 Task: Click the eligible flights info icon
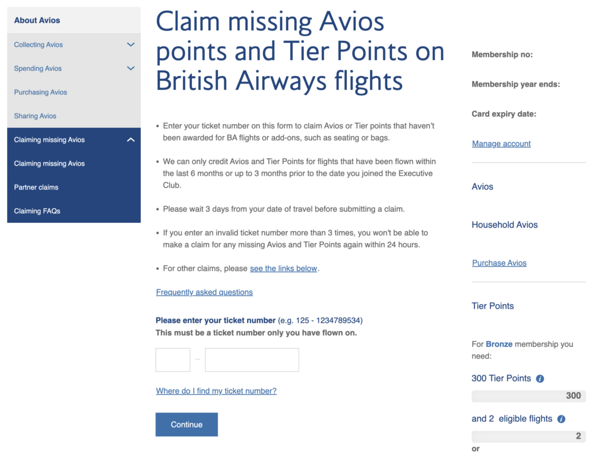tap(560, 418)
